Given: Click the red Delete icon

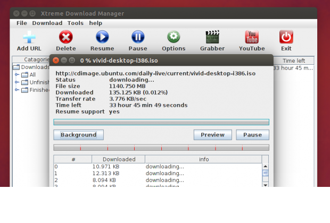Looking at the screenshot, I should [66, 37].
